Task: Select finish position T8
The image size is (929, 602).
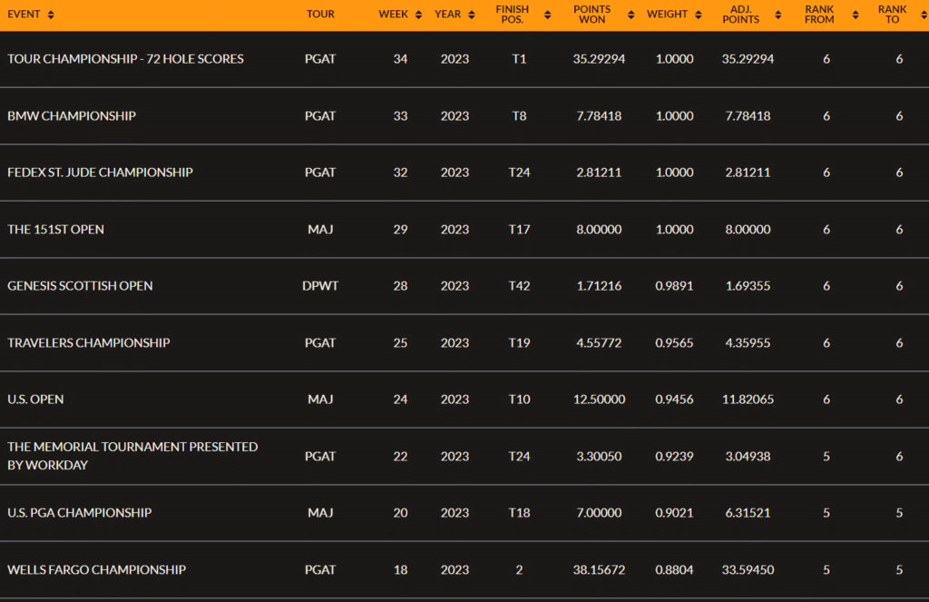Action: tap(519, 115)
